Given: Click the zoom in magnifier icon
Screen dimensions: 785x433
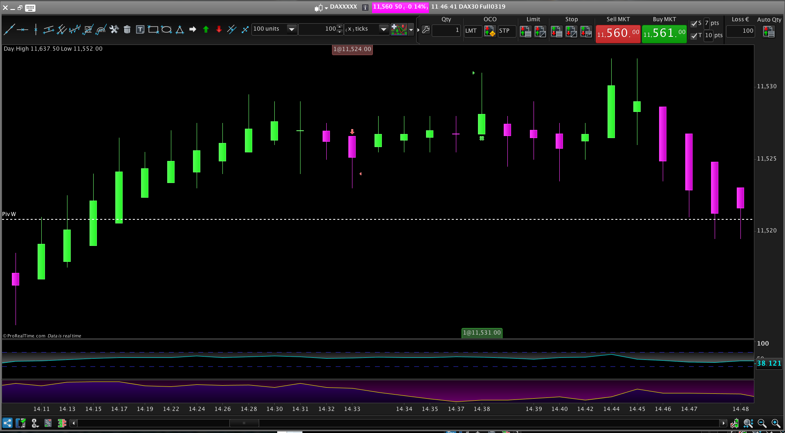Looking at the screenshot, I should tap(775, 423).
